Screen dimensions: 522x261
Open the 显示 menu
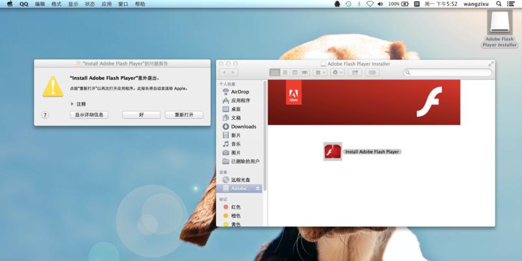point(73,4)
